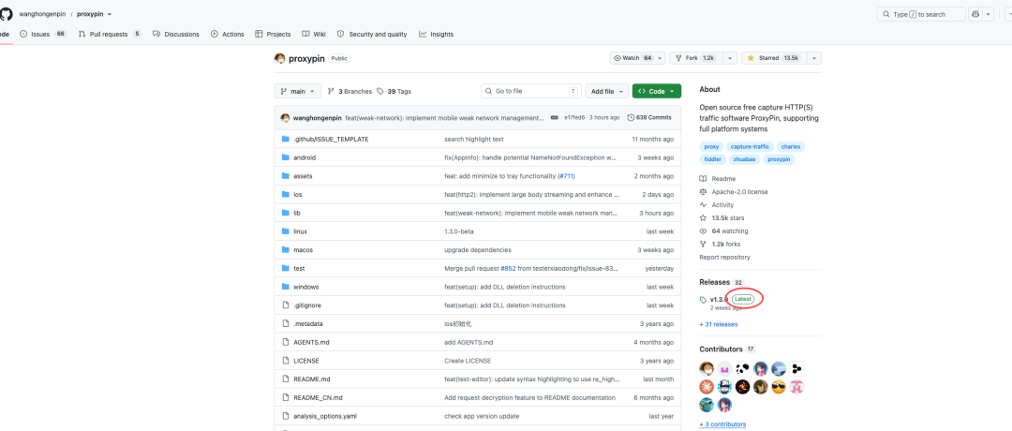Select the 'proxy' topic tag
The image size is (1012, 431).
(711, 146)
